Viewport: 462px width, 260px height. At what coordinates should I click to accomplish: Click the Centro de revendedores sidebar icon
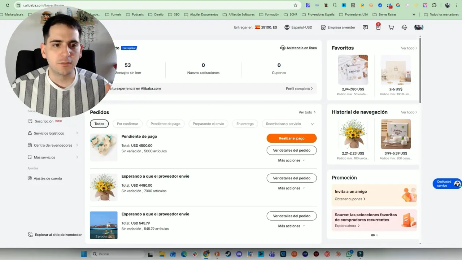coord(30,145)
